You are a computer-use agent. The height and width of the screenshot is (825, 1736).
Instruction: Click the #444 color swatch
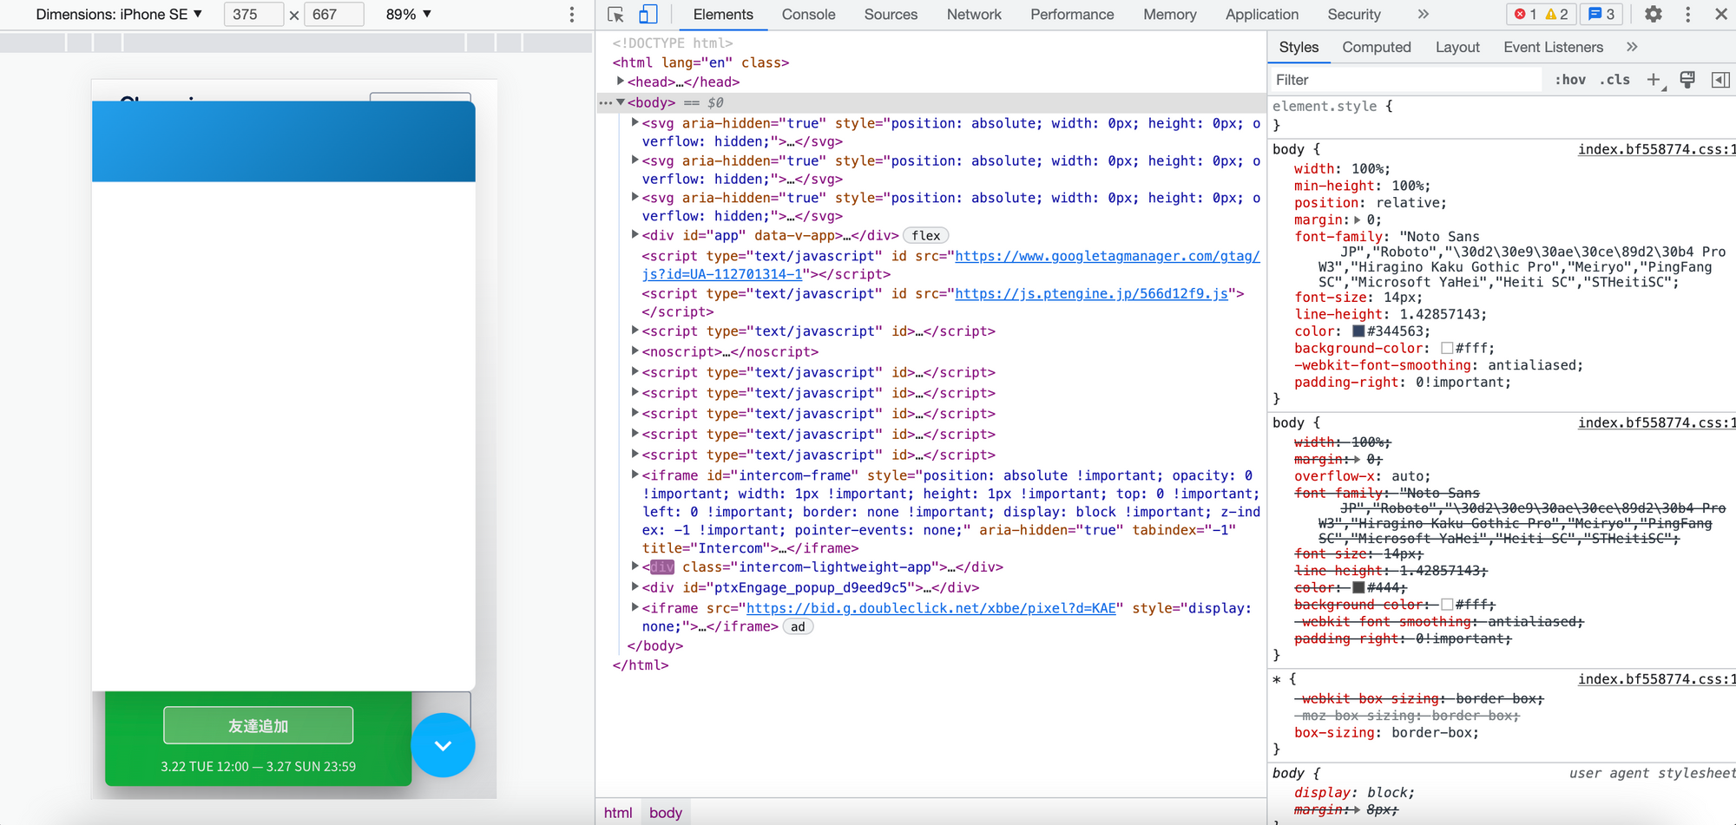click(1358, 587)
